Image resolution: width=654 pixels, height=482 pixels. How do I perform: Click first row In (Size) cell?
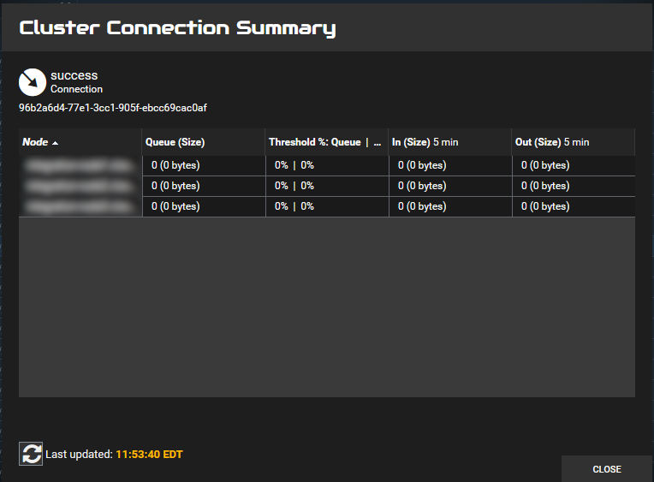coord(450,166)
